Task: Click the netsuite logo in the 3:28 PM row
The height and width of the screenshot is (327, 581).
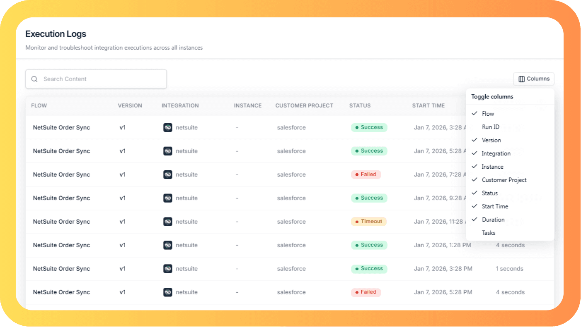Action: (x=168, y=269)
